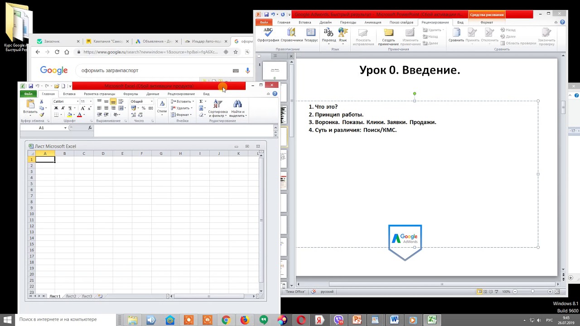Switch to the Формулы tab in Excel
Screen dimensions: 580x326
[x=130, y=94]
